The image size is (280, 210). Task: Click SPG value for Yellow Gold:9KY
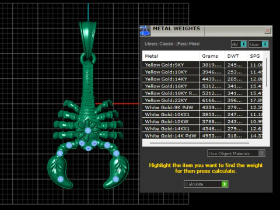tap(256, 65)
